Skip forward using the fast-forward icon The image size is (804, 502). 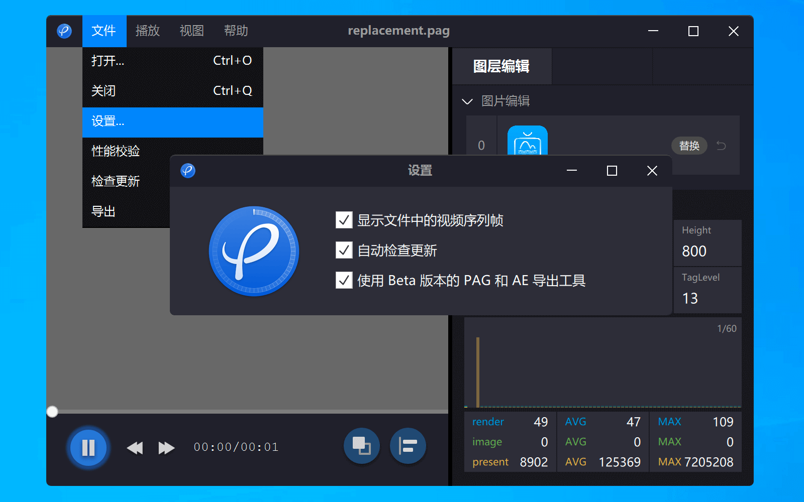click(166, 447)
